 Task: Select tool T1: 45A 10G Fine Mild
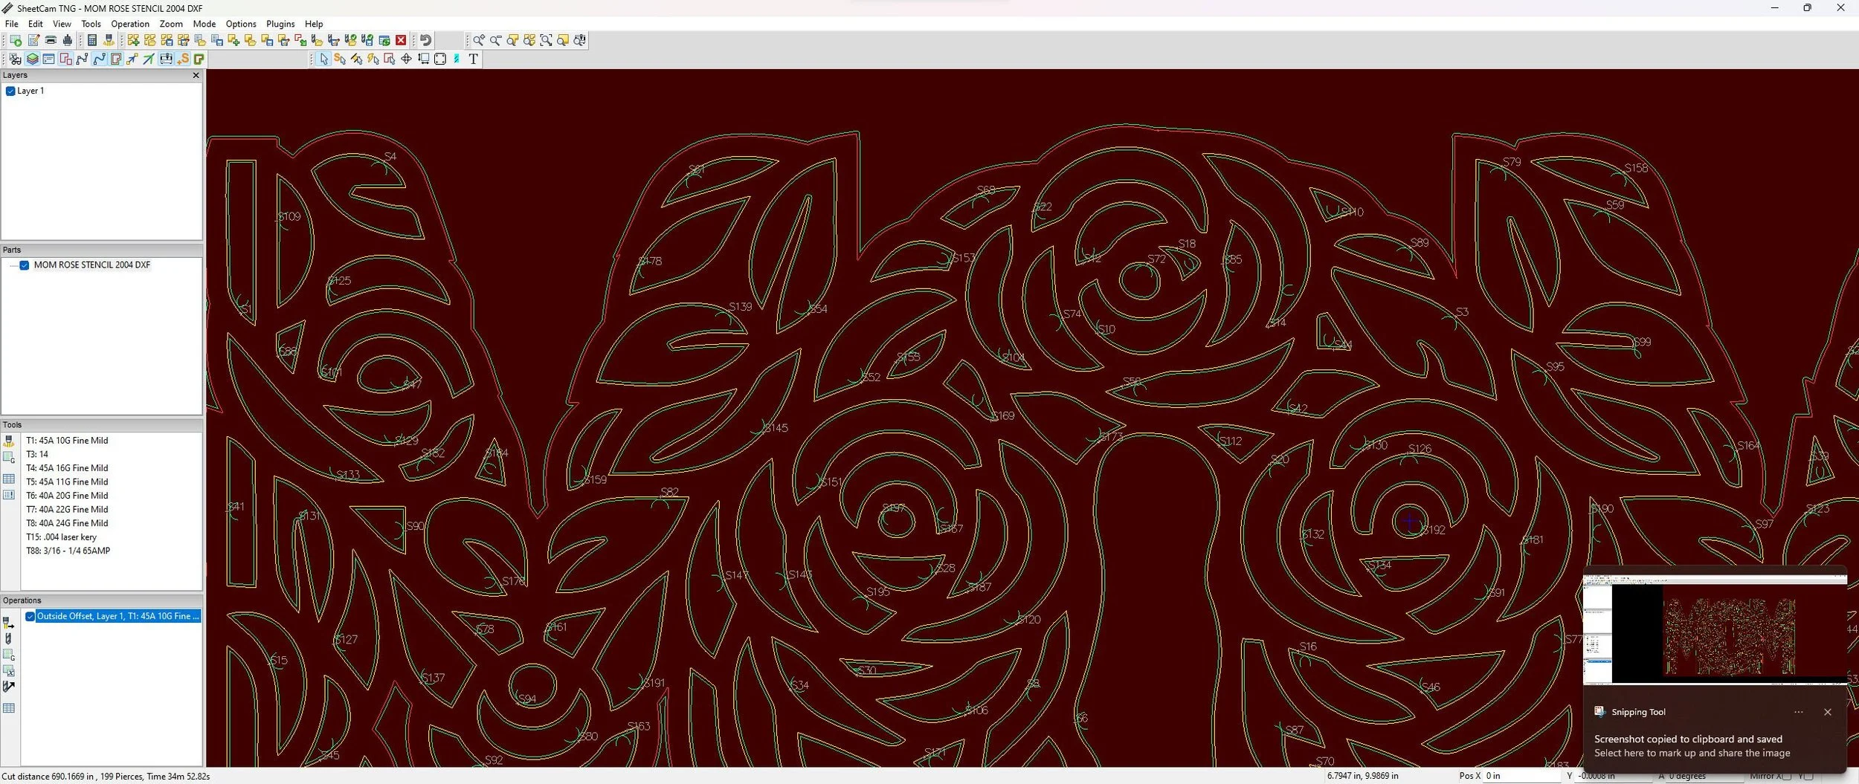(x=67, y=441)
